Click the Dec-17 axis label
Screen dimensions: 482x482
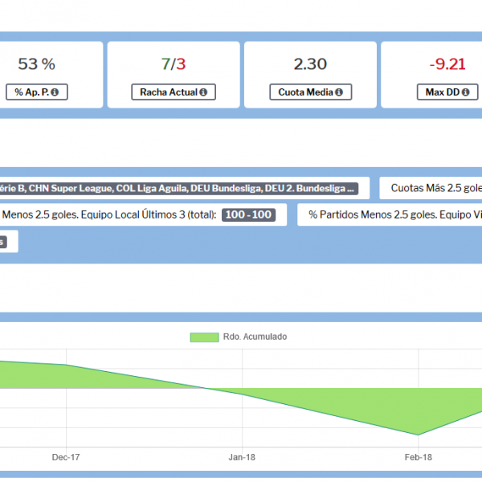pos(66,457)
